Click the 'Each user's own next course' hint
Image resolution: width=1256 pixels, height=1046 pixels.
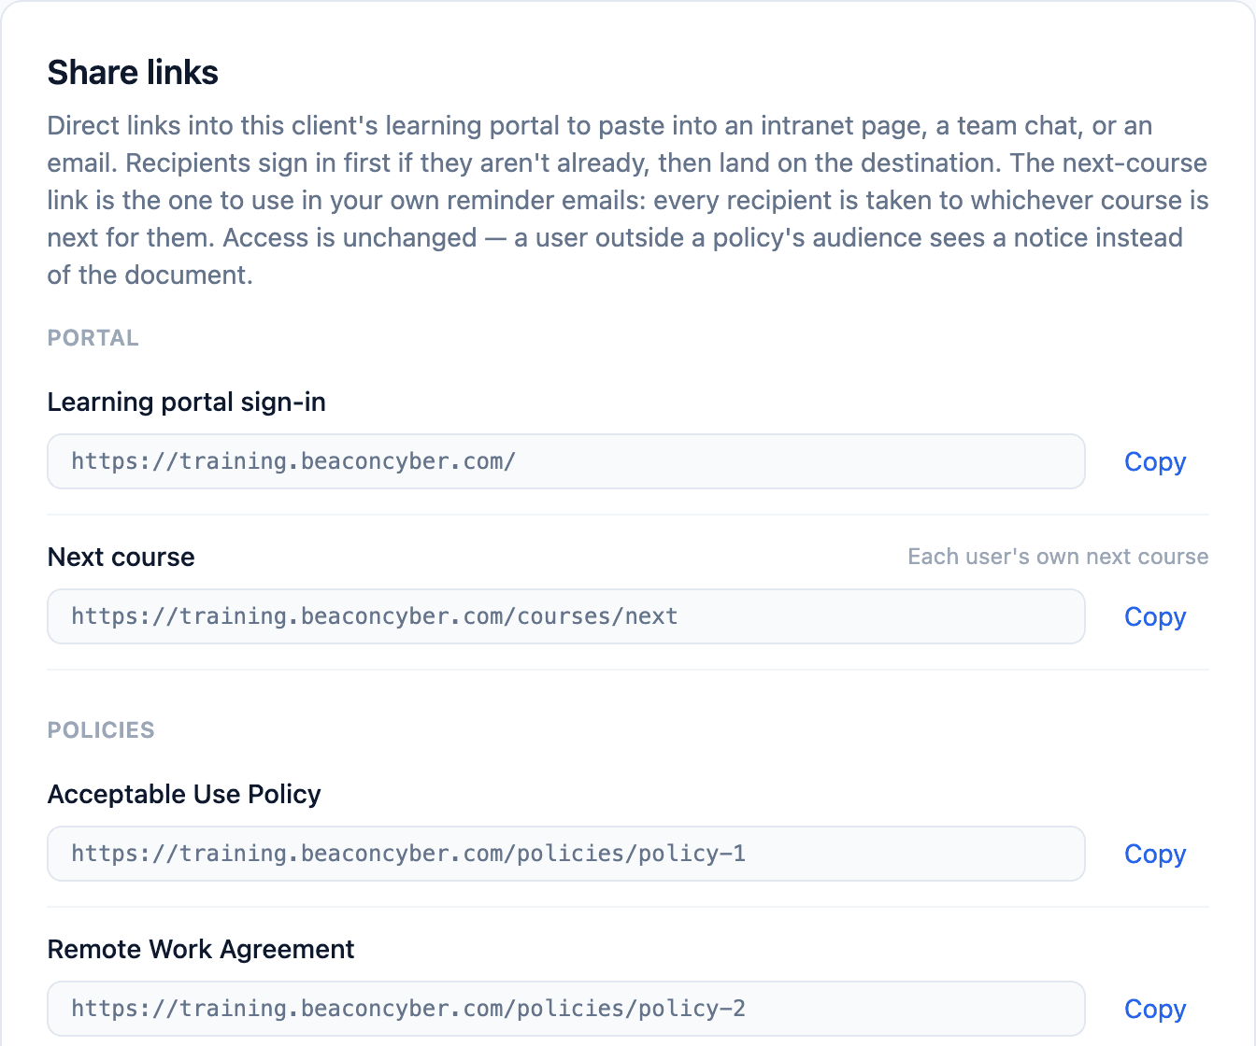1058,557
